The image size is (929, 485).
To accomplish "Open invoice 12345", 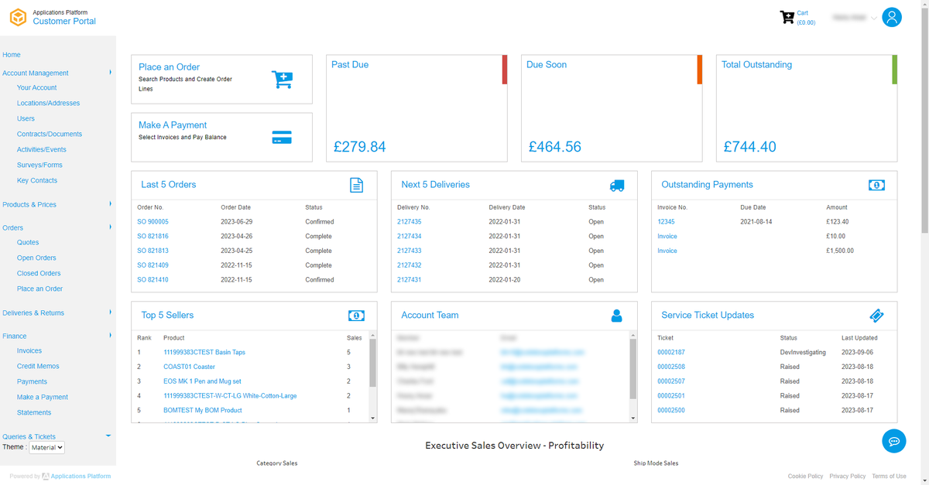I will (x=666, y=222).
